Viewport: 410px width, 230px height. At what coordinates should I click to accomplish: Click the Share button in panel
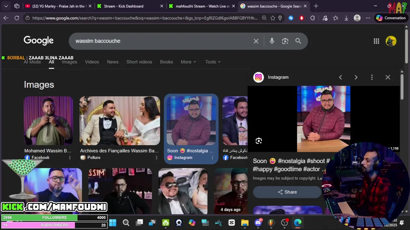287,192
